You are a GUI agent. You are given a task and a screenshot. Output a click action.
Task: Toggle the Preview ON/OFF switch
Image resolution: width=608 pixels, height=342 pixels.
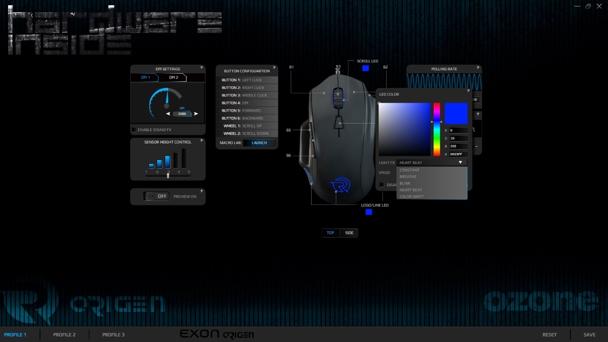tap(156, 196)
